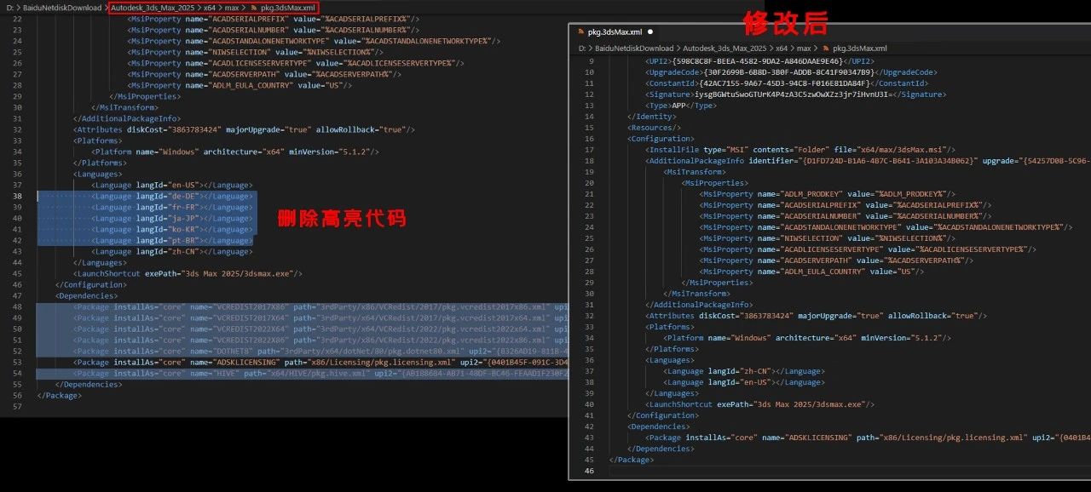Click the highlighted de-DE Language line in the left editor

coord(171,196)
